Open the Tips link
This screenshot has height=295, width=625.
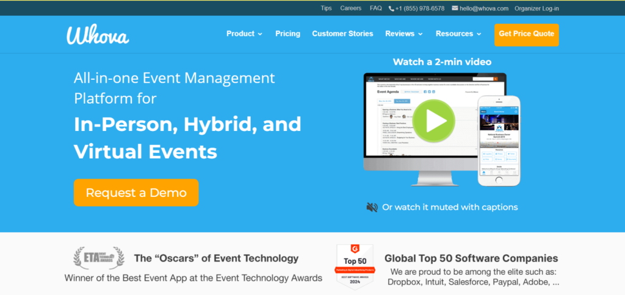(326, 8)
